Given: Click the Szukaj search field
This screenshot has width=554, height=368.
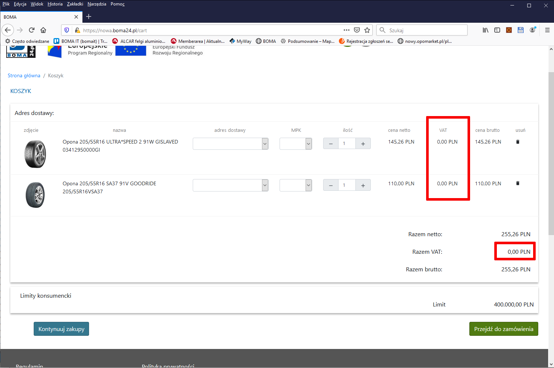Looking at the screenshot, I should [425, 30].
